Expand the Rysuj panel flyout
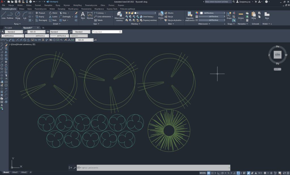This screenshot has height=175, width=290. coord(17,24)
